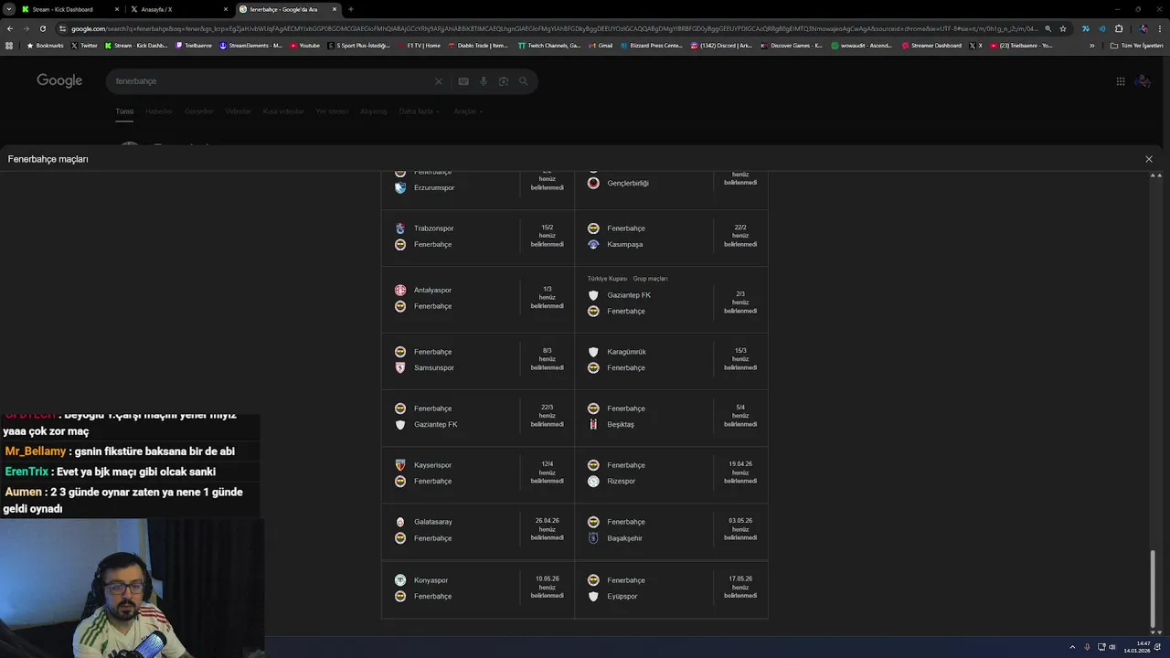This screenshot has width=1170, height=658.
Task: Switch to the Kısa videolar tab
Action: pos(283,111)
